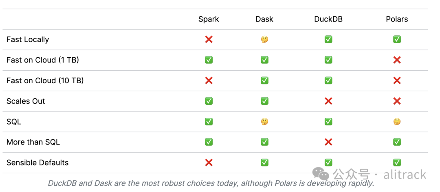Click the red X for Spark Fast Locally
This screenshot has height=192, width=440.
209,39
